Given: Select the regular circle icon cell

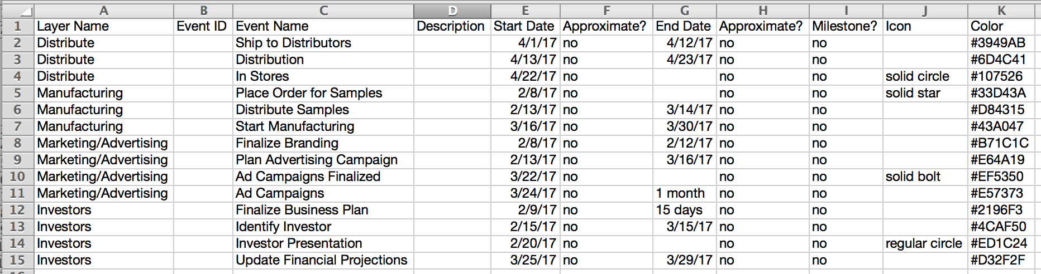Looking at the screenshot, I should point(925,243).
